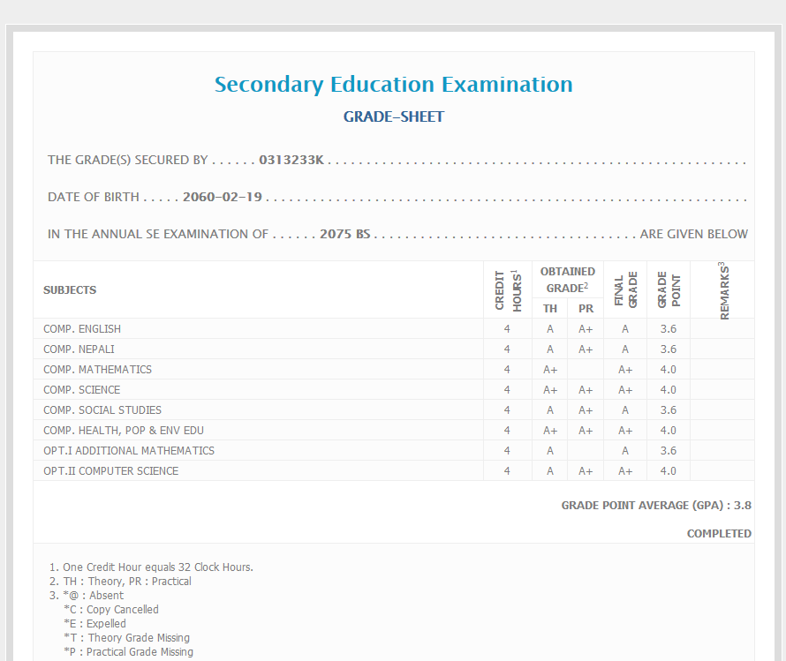
Task: Click final grade for OPT.I ADDITIONAL MATHEMATICS
Action: [625, 451]
